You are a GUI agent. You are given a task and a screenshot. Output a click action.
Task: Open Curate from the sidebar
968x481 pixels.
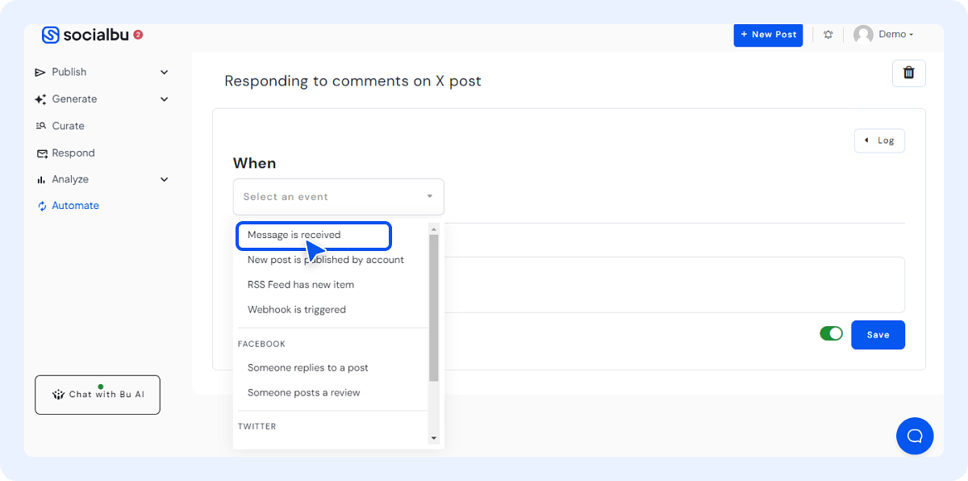[68, 126]
